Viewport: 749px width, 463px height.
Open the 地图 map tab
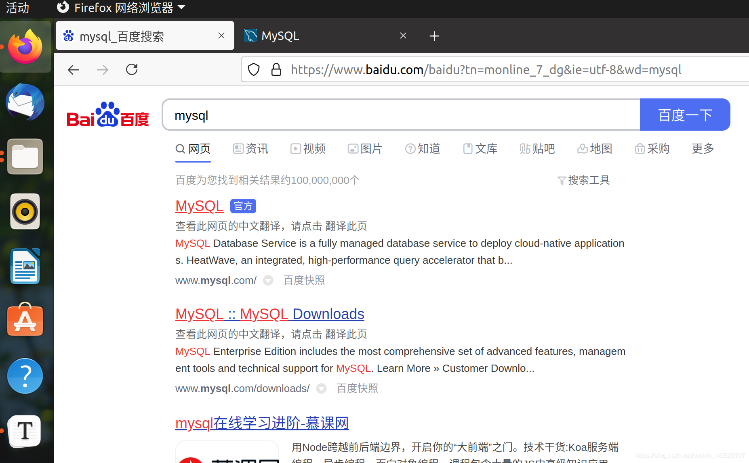tap(595, 149)
